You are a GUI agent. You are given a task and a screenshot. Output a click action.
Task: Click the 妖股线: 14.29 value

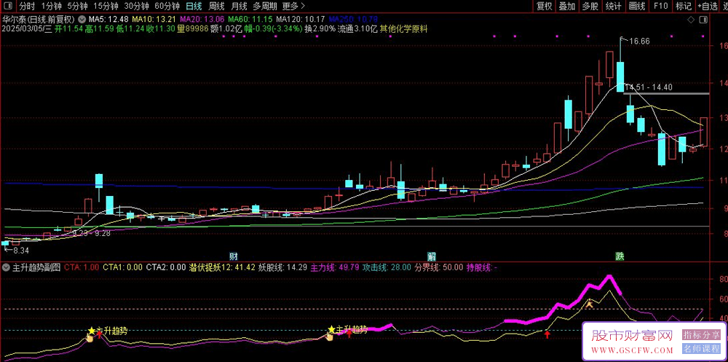[x=283, y=267]
